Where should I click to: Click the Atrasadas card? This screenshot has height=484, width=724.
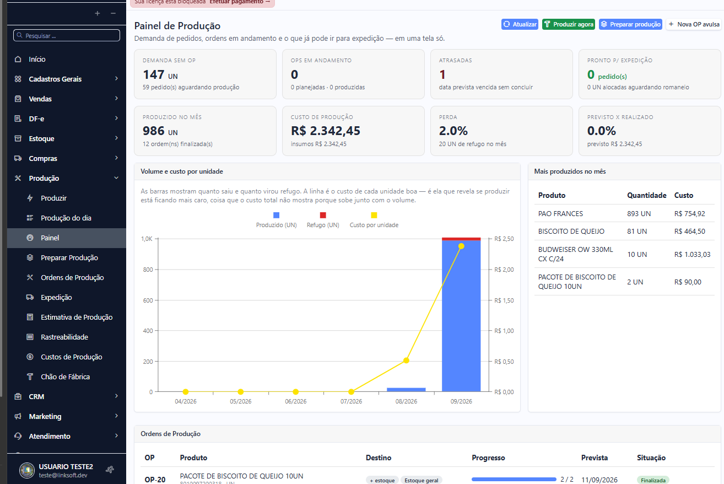[501, 74]
